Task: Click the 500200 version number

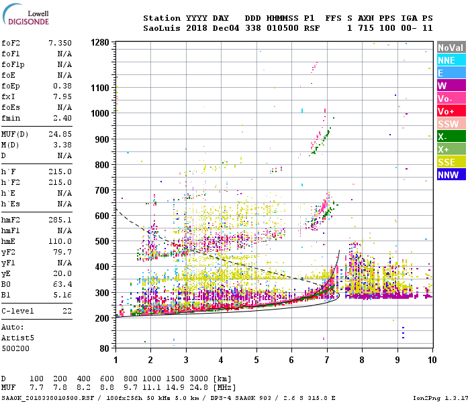Action: (15, 349)
